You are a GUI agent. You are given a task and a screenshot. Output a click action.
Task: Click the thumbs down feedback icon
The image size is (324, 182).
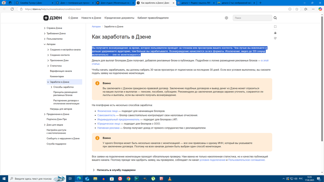pyautogui.click(x=275, y=38)
